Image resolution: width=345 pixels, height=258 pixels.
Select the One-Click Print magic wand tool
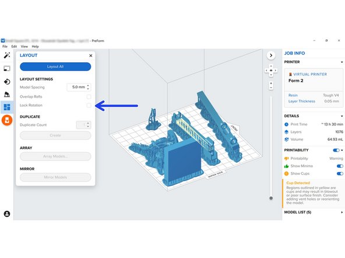pyautogui.click(x=7, y=55)
